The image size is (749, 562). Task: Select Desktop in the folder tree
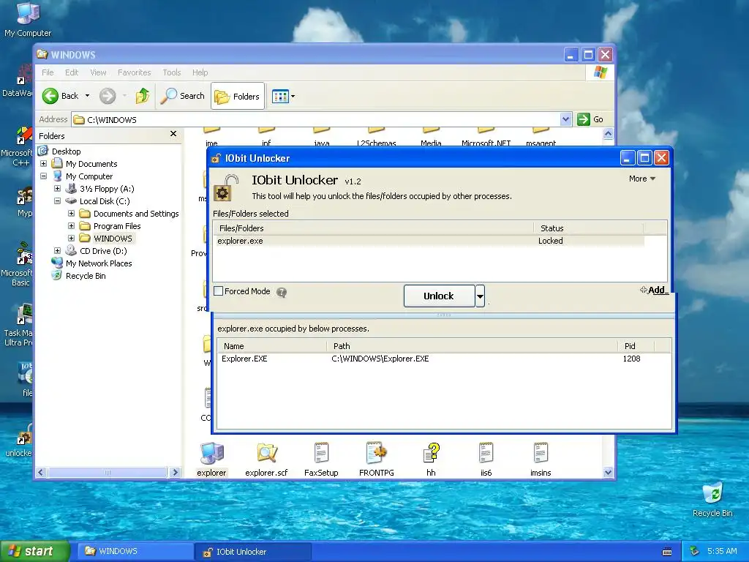click(x=66, y=151)
